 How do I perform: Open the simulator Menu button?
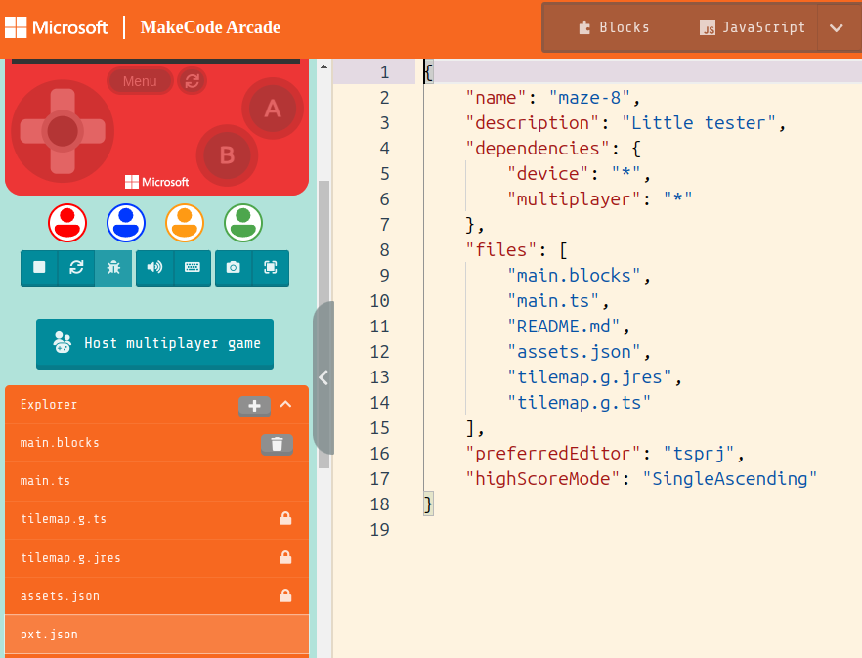point(140,81)
